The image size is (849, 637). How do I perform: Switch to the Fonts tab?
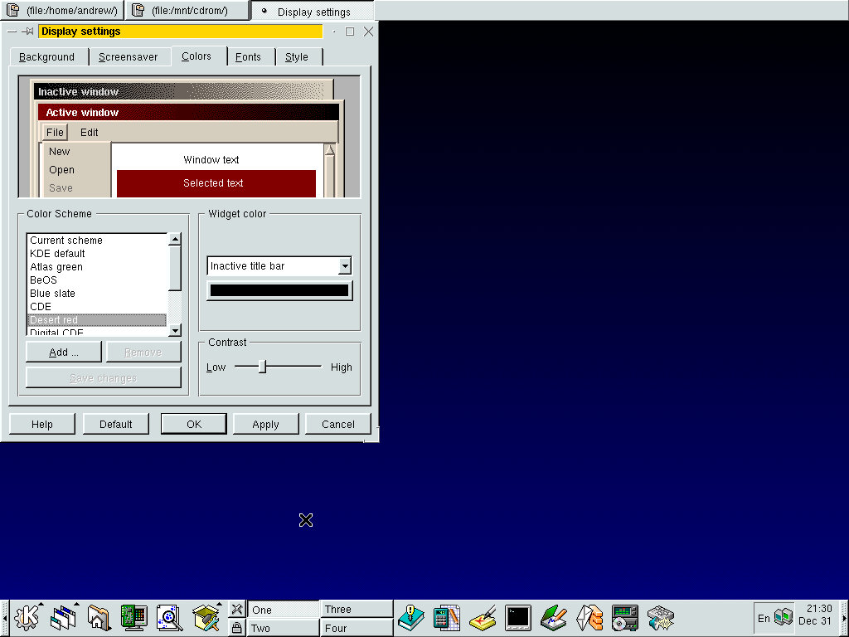(x=248, y=57)
